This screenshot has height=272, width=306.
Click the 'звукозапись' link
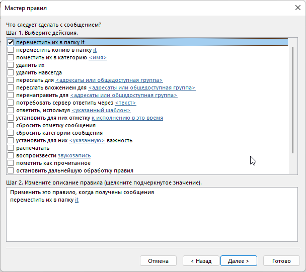coord(74,156)
